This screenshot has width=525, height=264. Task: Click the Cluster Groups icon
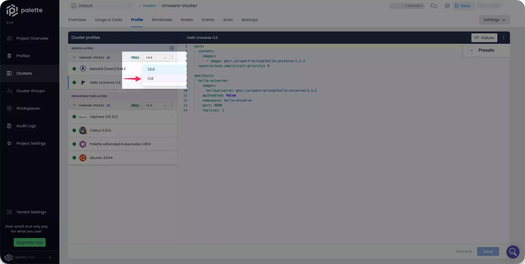click(9, 91)
